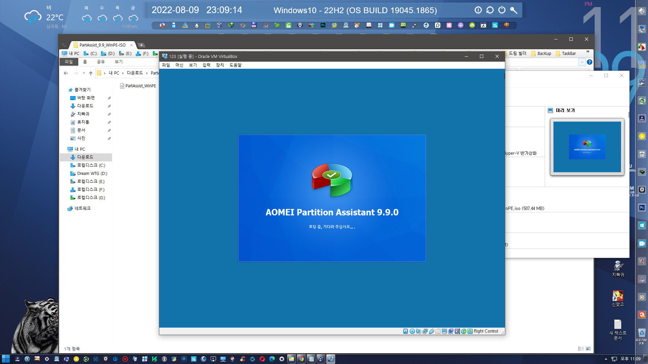Expand the Explorer ribbon chevron
This screenshot has width=648, height=364.
(x=582, y=62)
